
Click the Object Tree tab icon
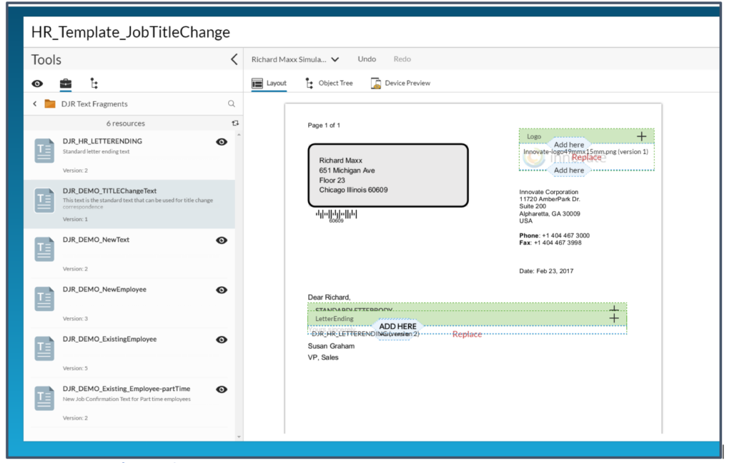[309, 83]
